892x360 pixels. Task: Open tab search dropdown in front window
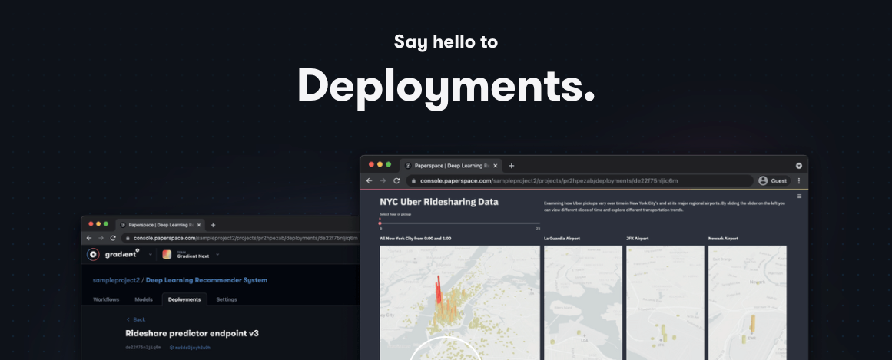pyautogui.click(x=799, y=166)
